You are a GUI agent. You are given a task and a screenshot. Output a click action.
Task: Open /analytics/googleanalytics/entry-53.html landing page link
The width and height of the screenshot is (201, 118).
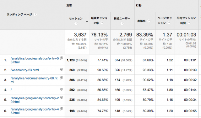tap(35, 60)
